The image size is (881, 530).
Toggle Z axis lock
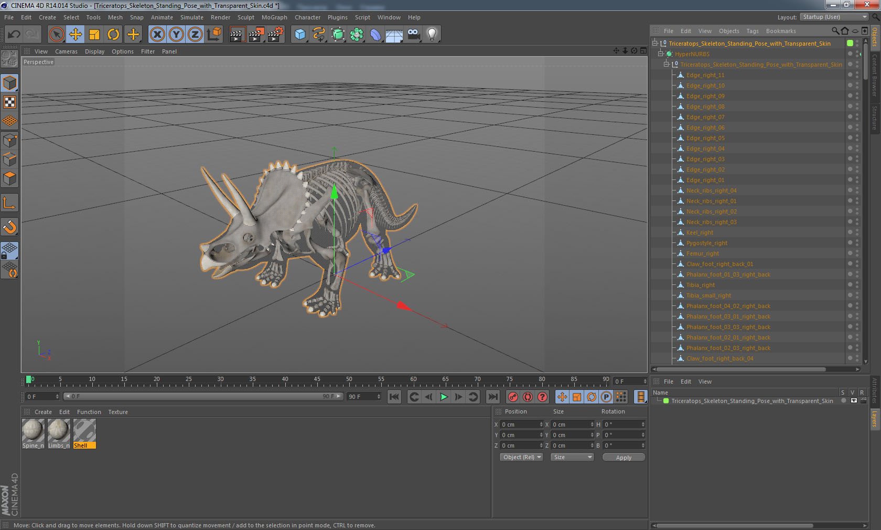pyautogui.click(x=195, y=35)
